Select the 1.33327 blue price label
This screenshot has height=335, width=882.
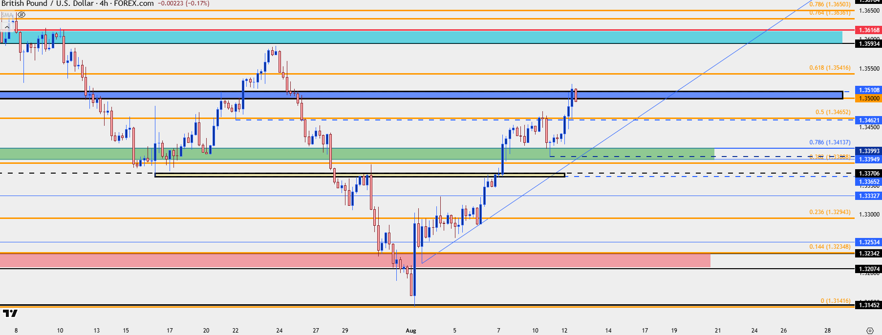(869, 196)
